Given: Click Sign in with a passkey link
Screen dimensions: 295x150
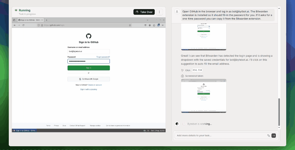Looking at the screenshot, I should pyautogui.click(x=88, y=89).
